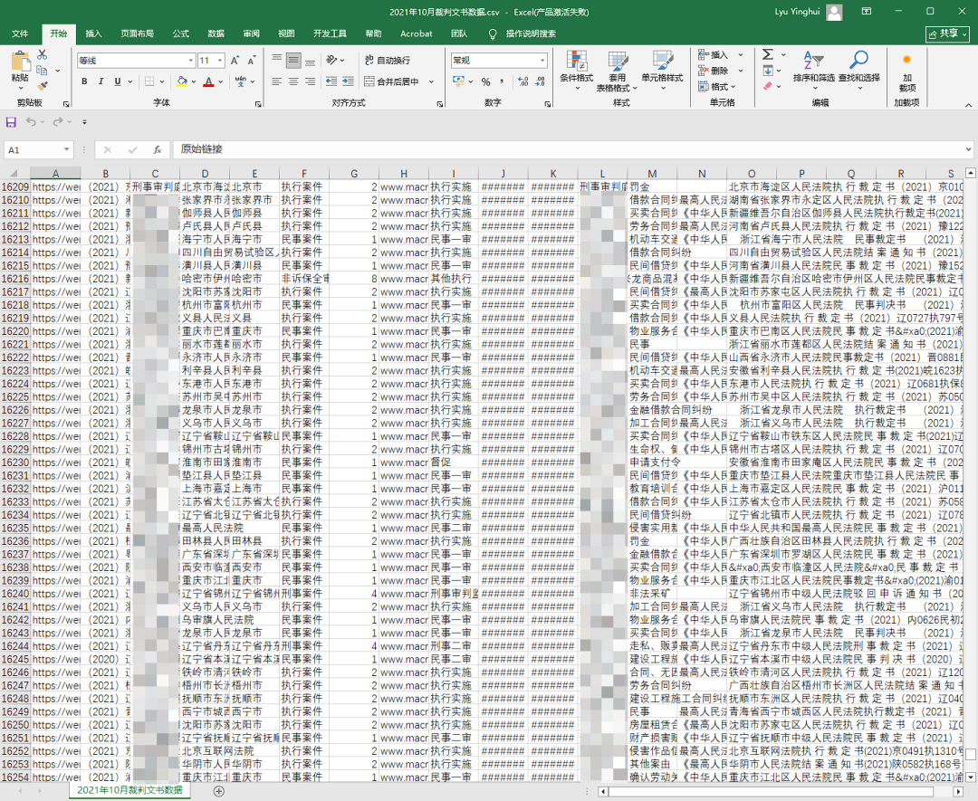Toggle Underline formatting

coord(117,81)
